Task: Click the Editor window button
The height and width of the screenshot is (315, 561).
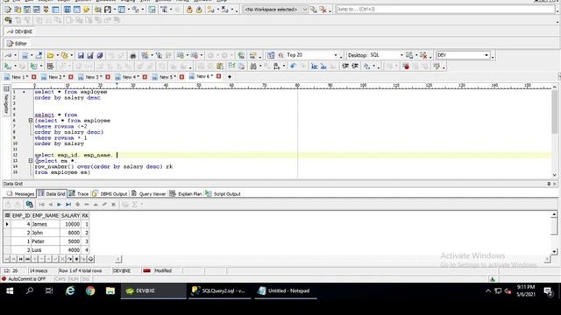Action: point(17,44)
